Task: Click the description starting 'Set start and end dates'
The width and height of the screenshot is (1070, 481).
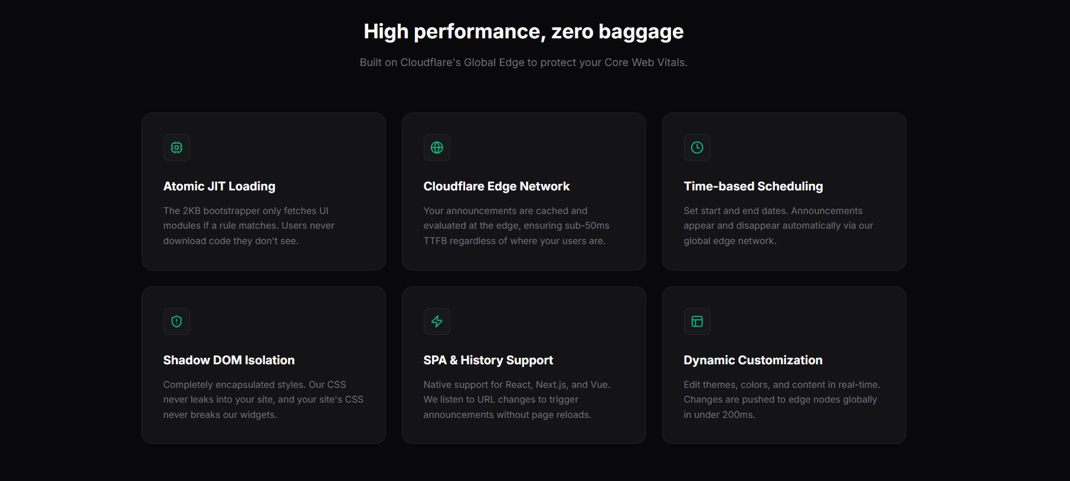Action: (778, 226)
